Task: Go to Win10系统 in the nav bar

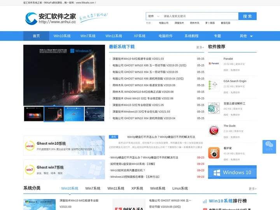Action: click(62, 36)
